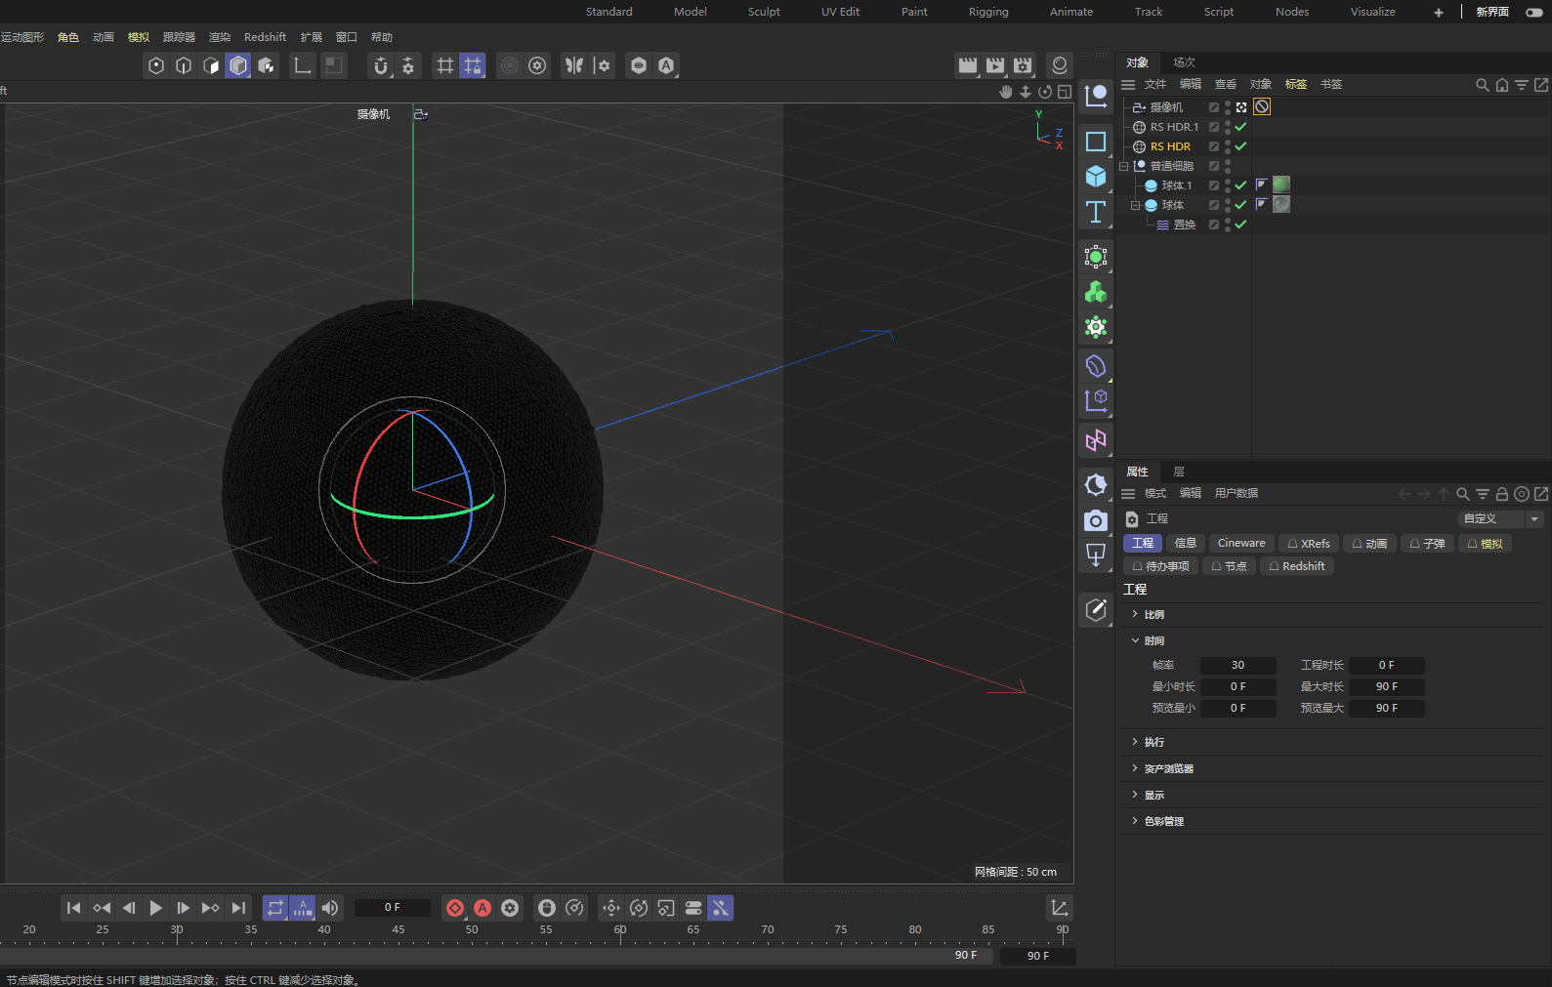
Task: Open the Redshift menu
Action: point(265,37)
